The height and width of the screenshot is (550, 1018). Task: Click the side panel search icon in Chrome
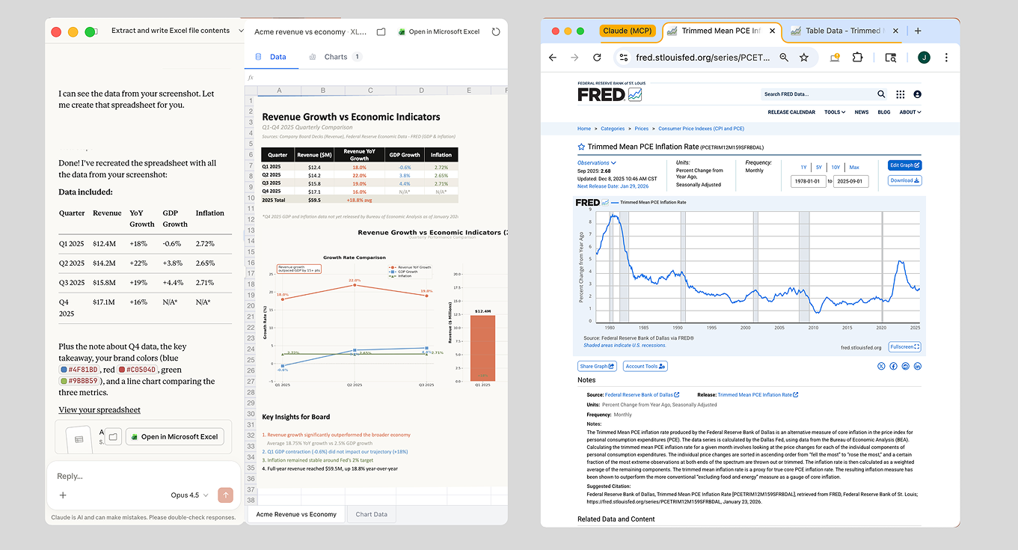(x=891, y=58)
